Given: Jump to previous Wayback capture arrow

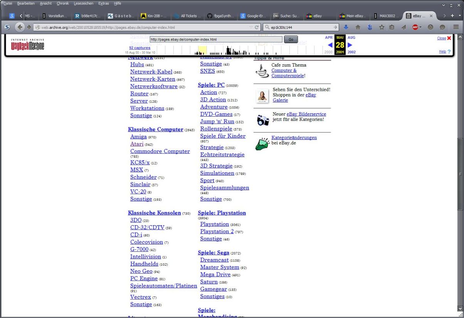Looking at the screenshot, I should (x=330, y=45).
